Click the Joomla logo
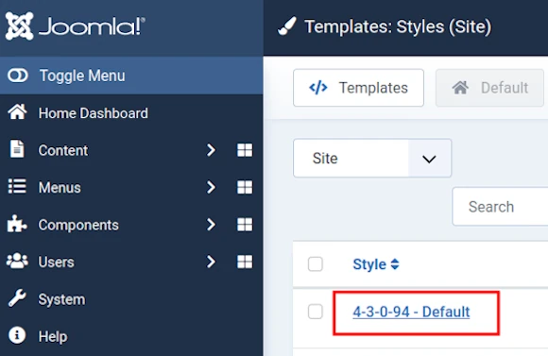 76,26
